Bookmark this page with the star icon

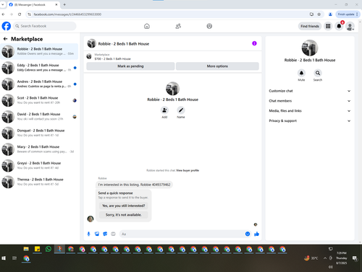(x=319, y=14)
